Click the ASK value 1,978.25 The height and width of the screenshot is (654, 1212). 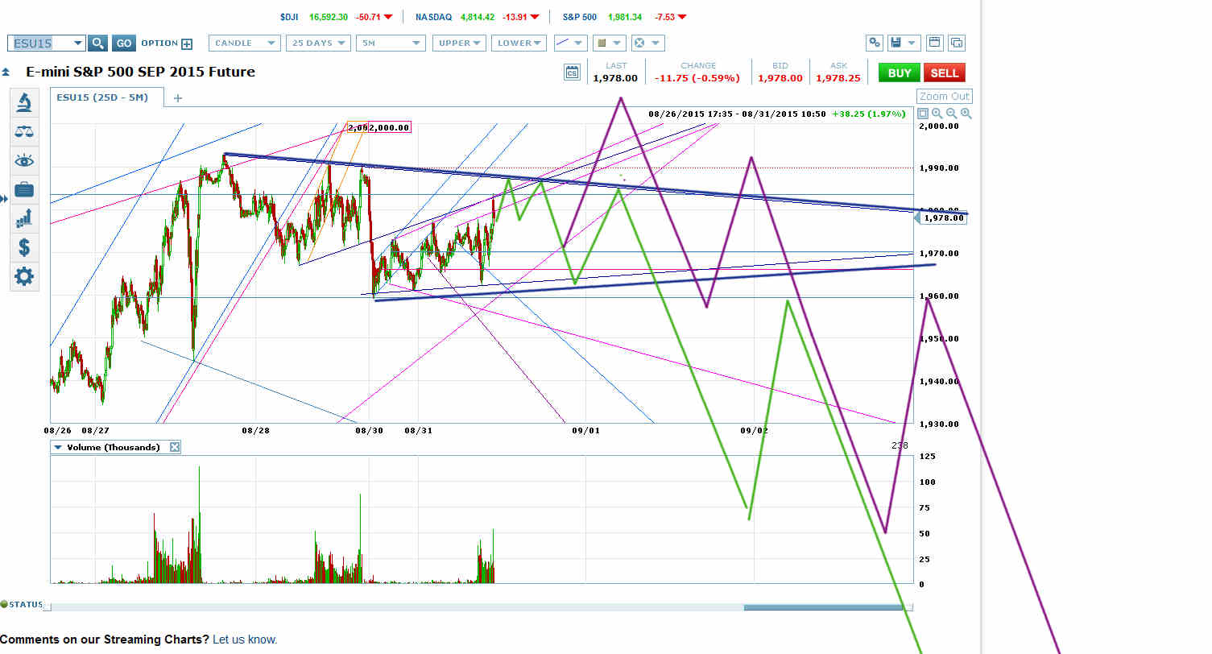838,78
